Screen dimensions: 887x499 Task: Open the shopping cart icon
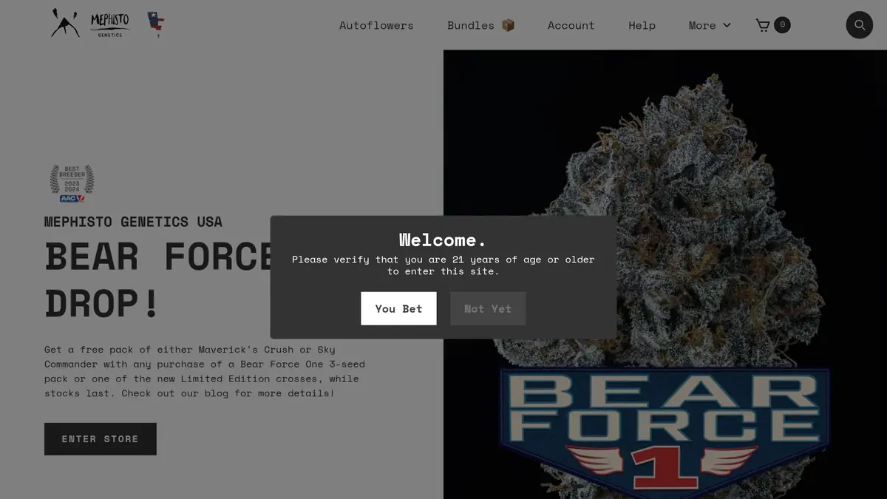click(763, 25)
